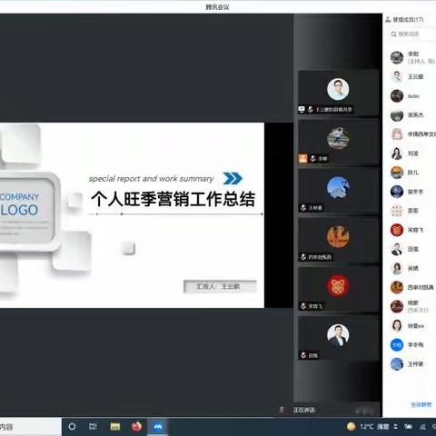Image resolution: width=436 pixels, height=436 pixels.
Task: Click the 汇报人：王云鹏 box on the slide
Action: pyautogui.click(x=220, y=286)
